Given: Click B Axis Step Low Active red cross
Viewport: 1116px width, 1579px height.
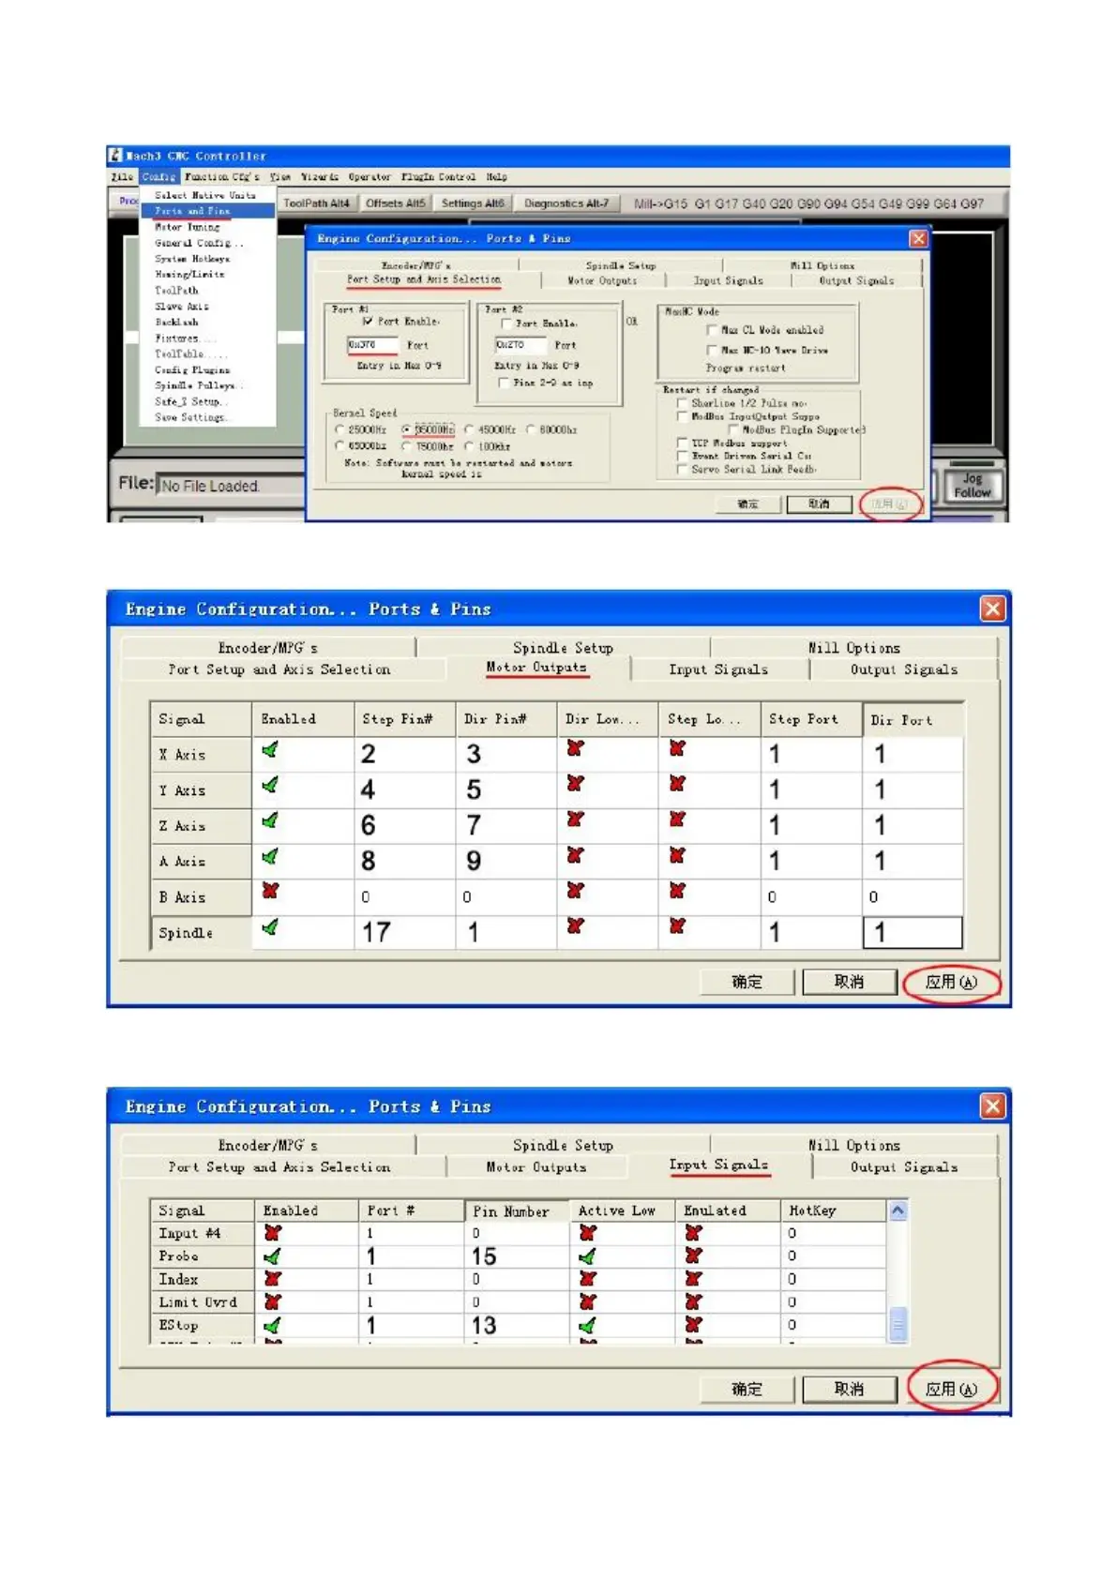Looking at the screenshot, I should [x=677, y=891].
